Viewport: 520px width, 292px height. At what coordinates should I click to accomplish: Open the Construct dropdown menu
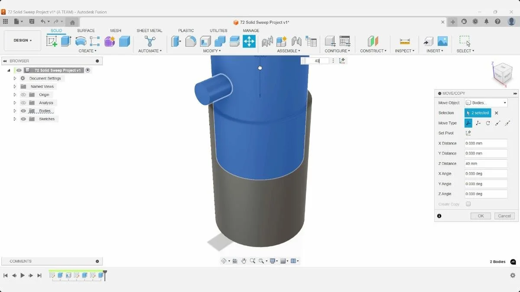point(373,51)
